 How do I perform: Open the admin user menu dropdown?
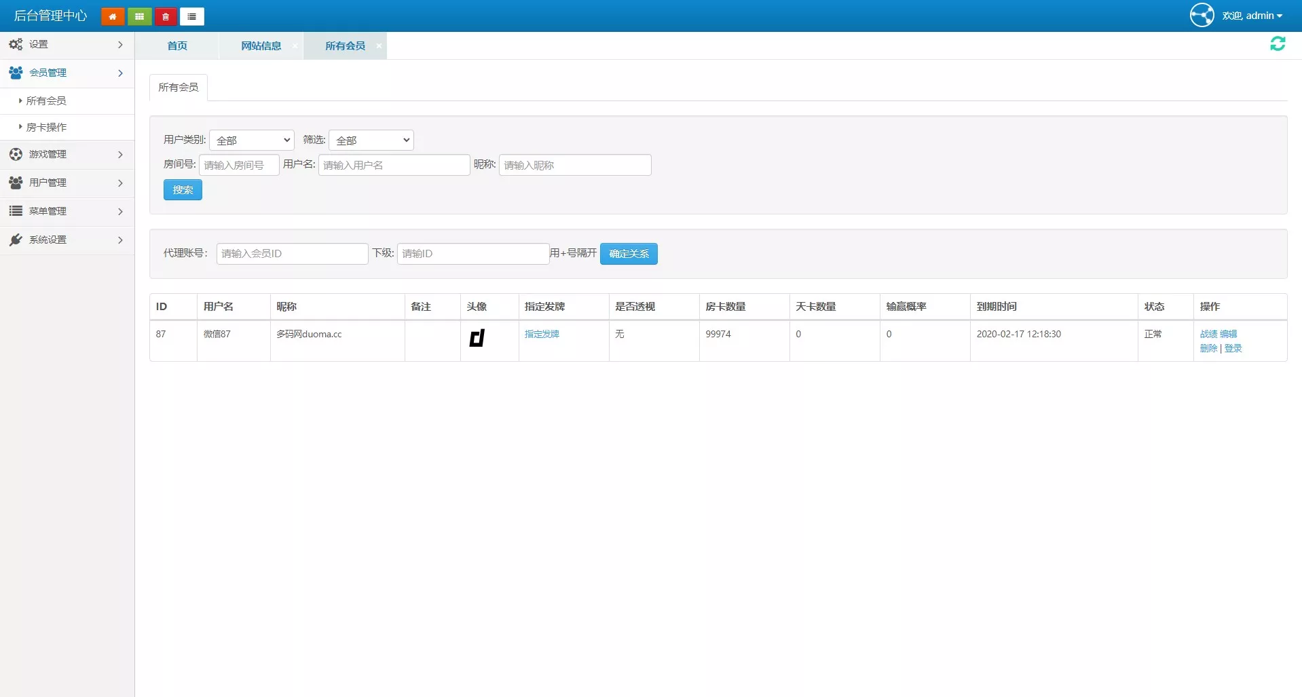1252,16
